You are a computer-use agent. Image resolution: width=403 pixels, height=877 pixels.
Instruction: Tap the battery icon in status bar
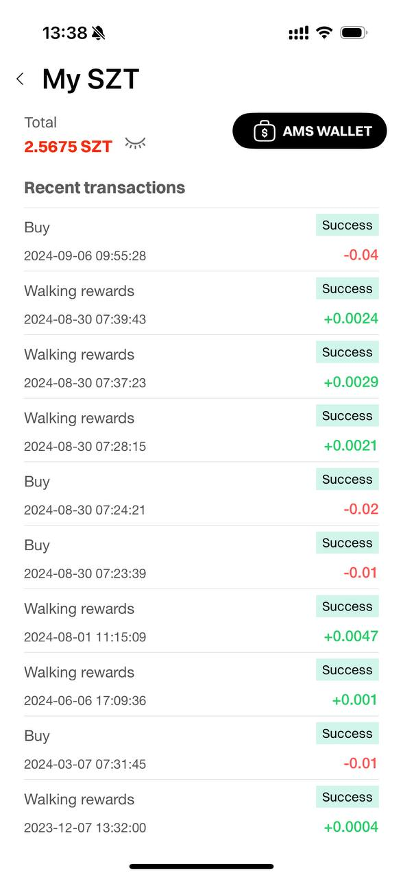tap(354, 33)
